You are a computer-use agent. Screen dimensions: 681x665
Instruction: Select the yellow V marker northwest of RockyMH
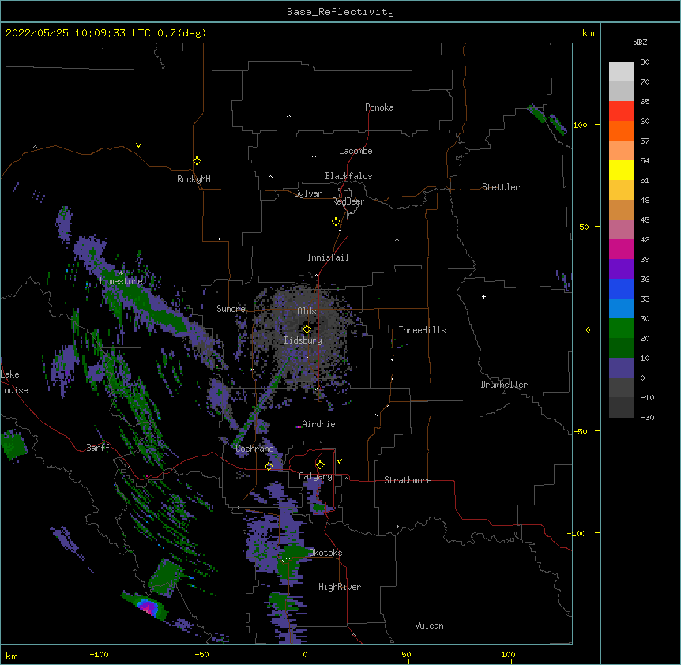click(x=138, y=145)
